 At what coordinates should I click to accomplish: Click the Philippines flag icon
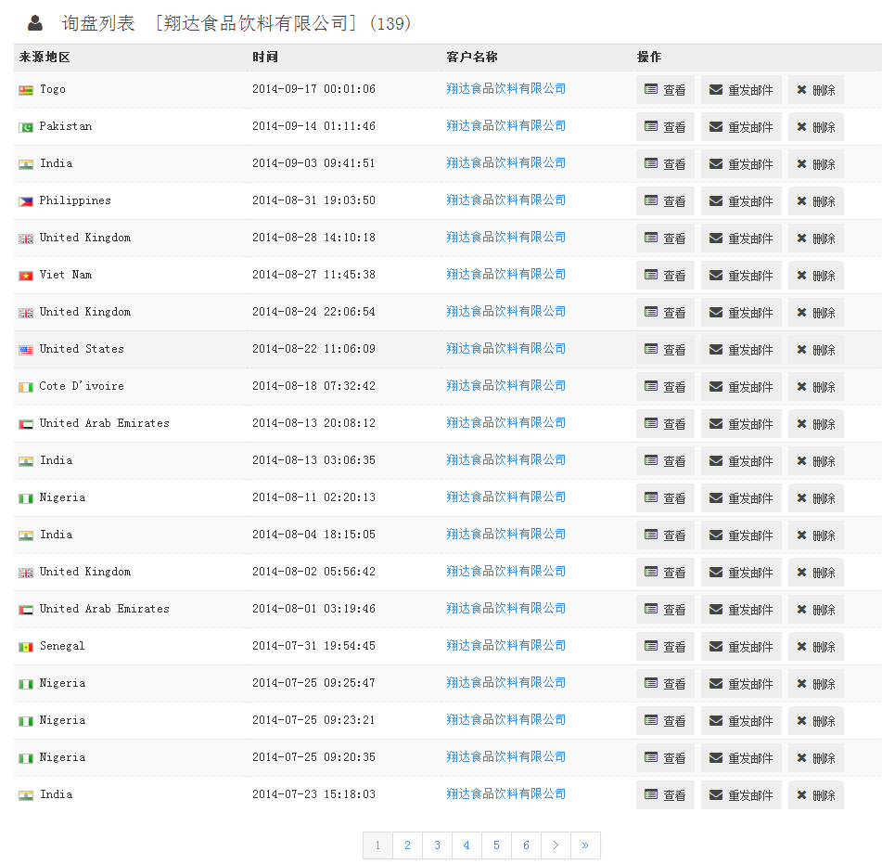(x=26, y=201)
